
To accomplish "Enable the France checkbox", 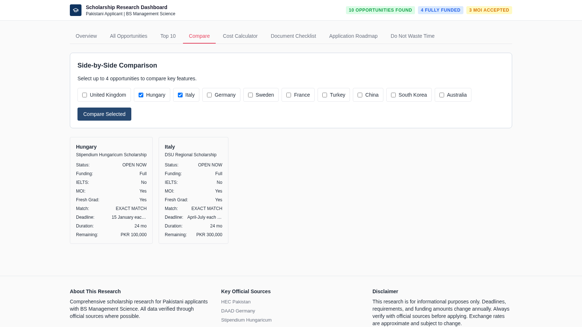I will 288,95.
